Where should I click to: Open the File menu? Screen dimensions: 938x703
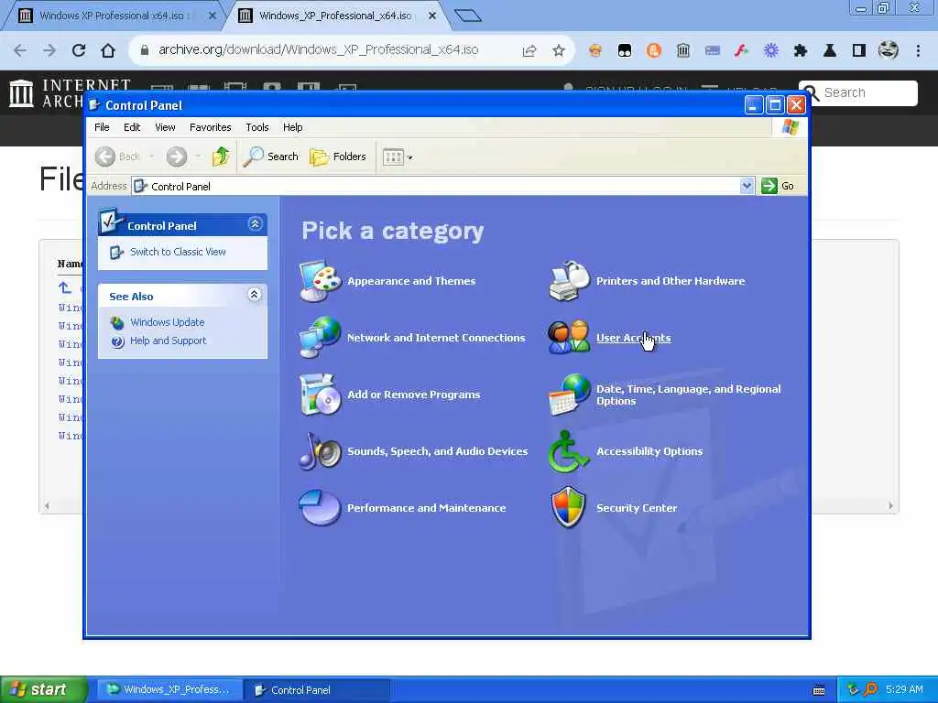102,126
